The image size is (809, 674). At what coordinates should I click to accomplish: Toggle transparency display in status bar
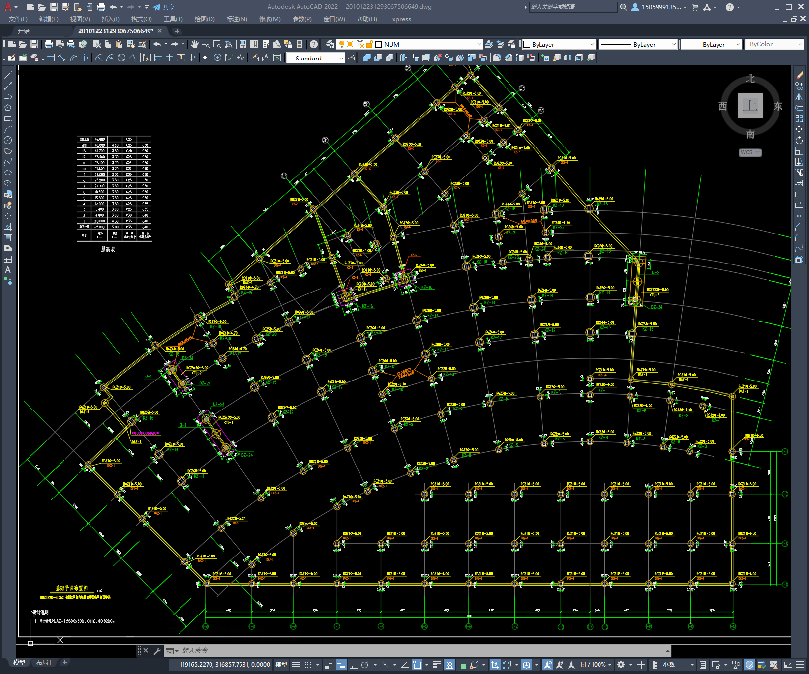(449, 665)
